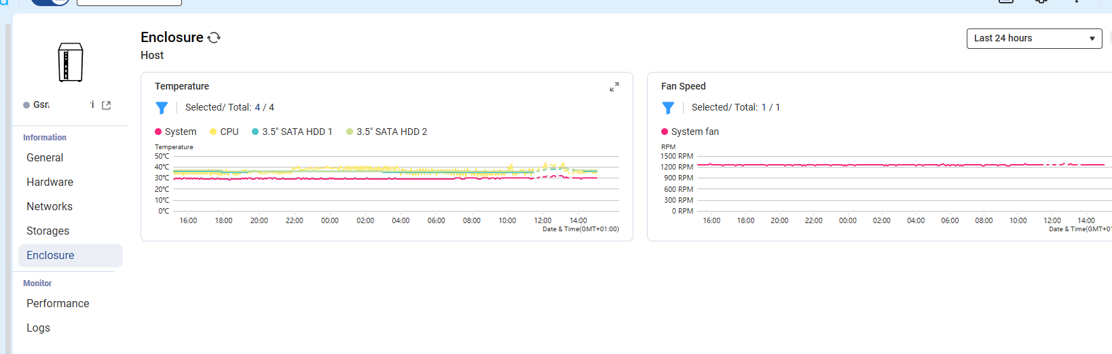Toggle the System temperature series in legend

coord(176,132)
